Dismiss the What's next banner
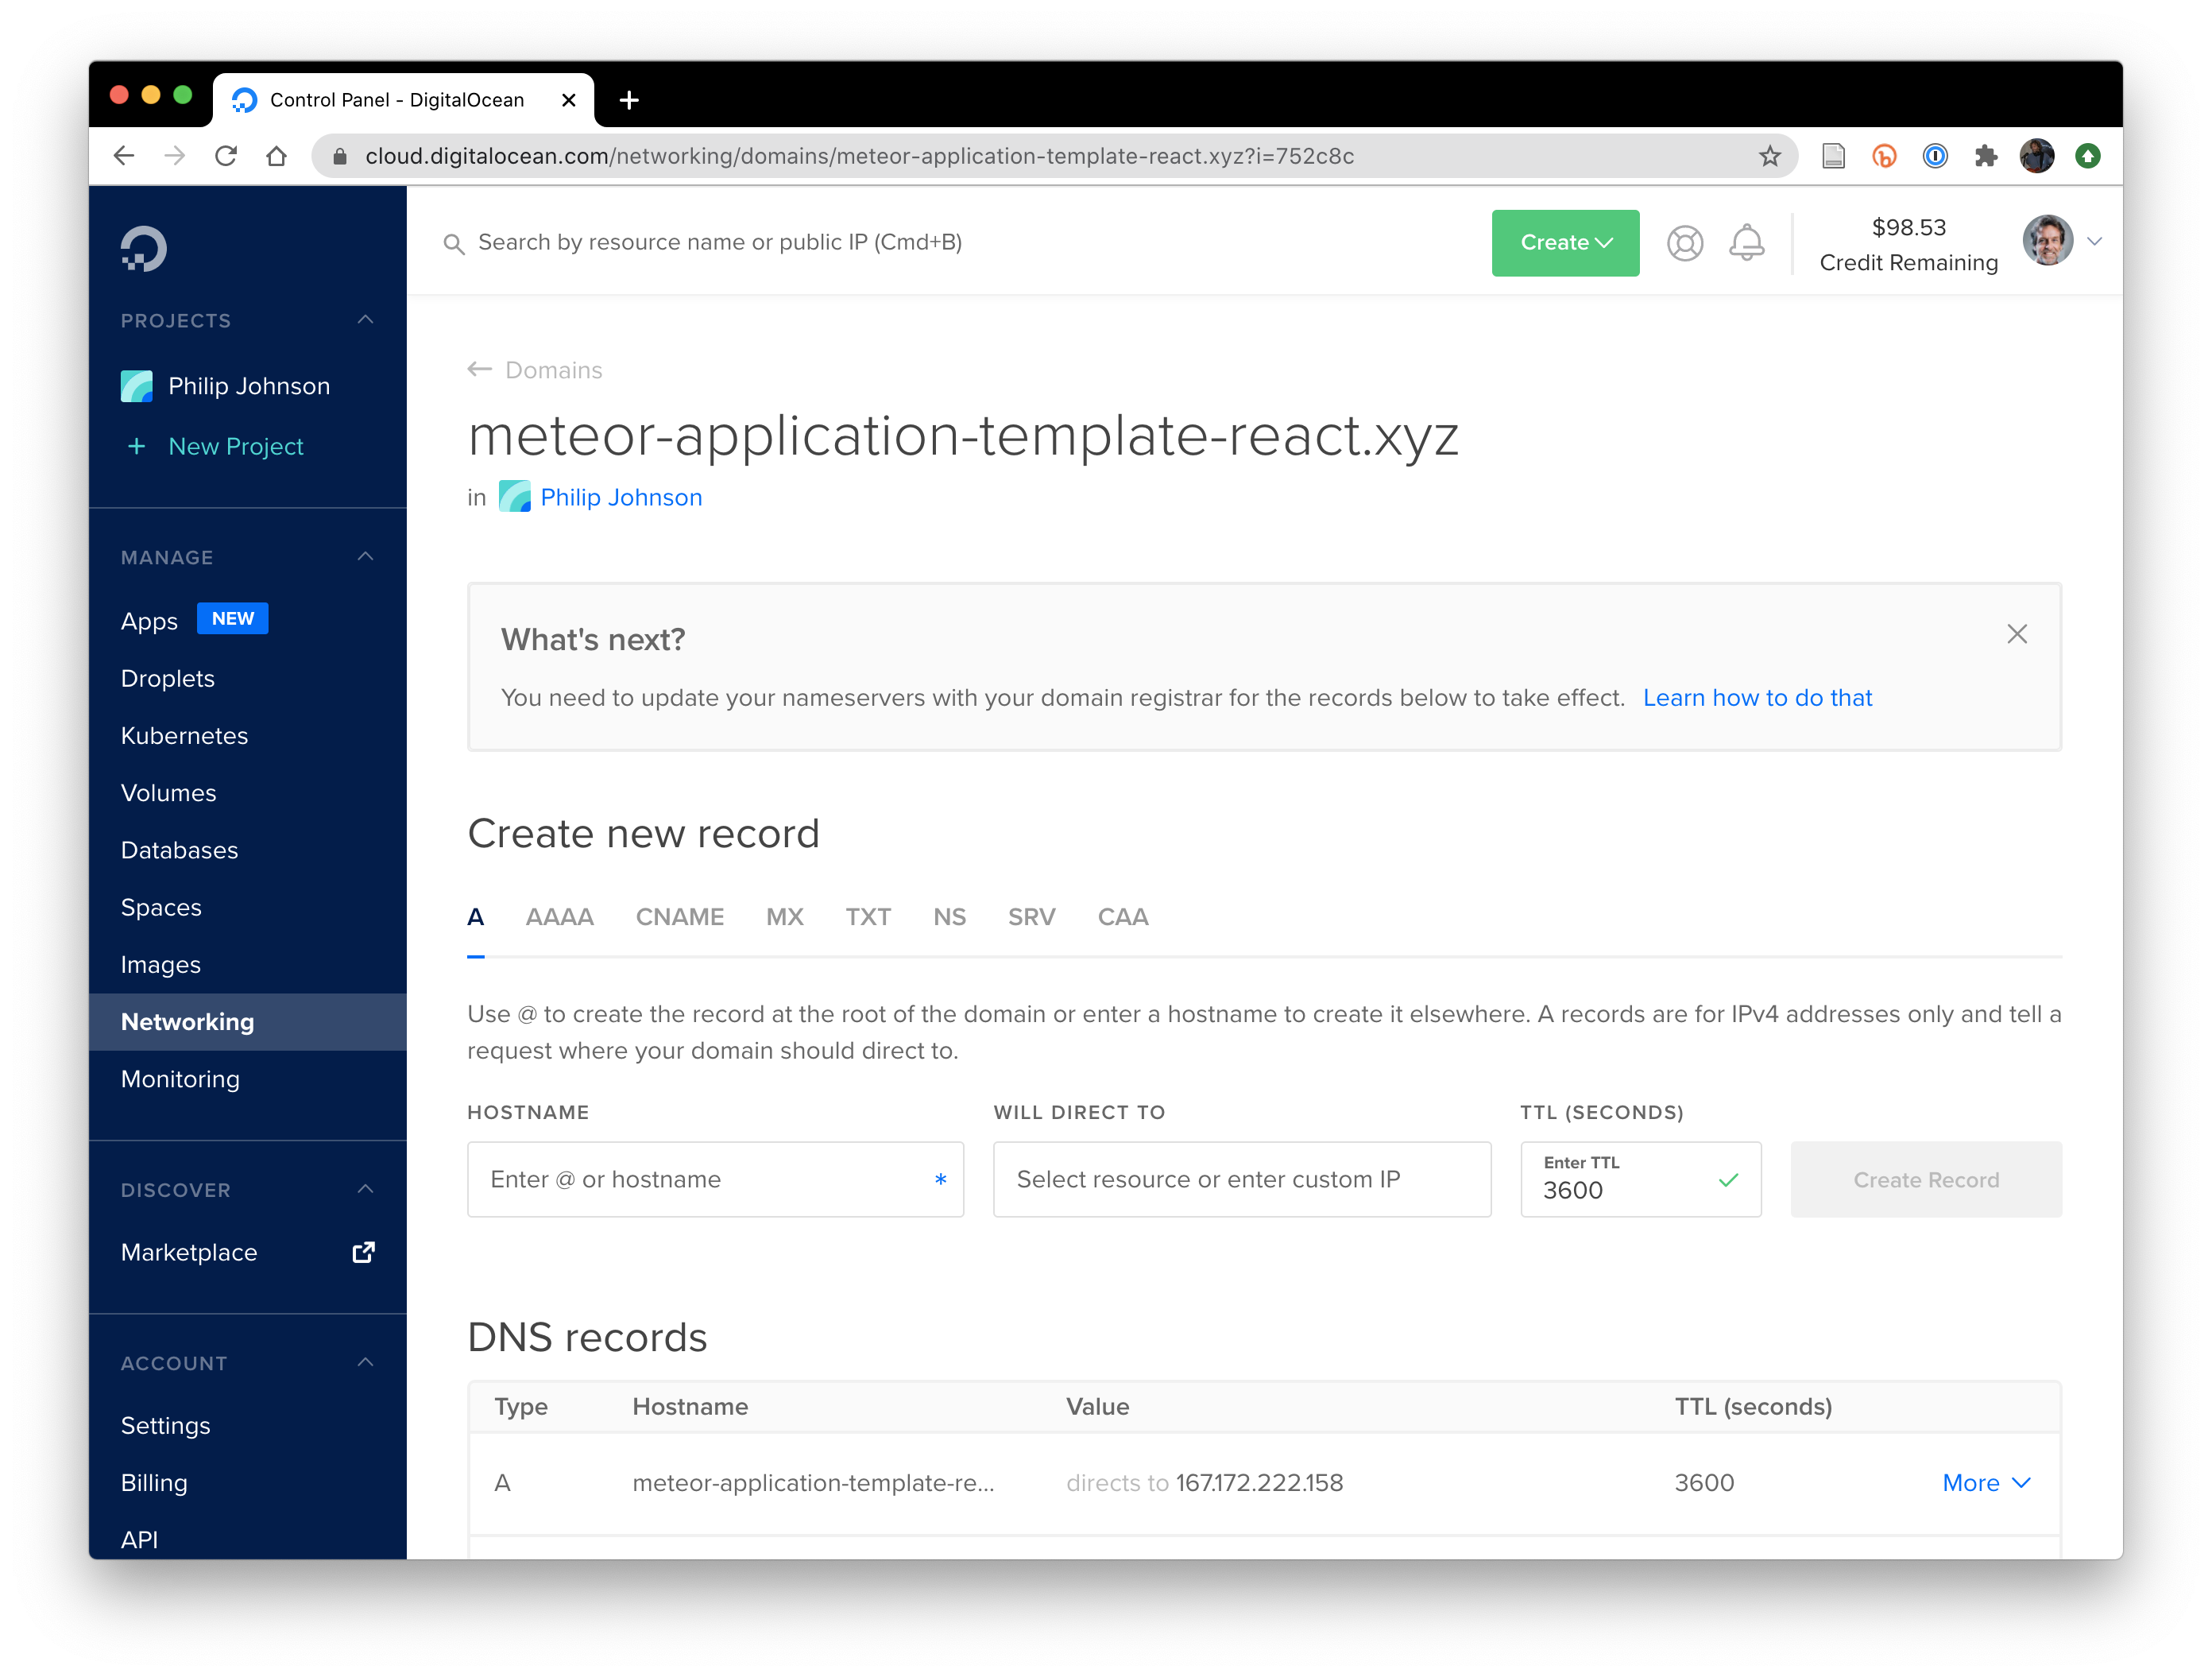The width and height of the screenshot is (2212, 1677). (x=2016, y=634)
